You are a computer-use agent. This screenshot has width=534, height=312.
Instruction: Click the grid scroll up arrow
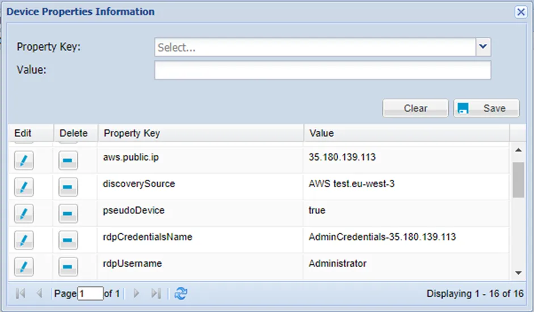pyautogui.click(x=518, y=150)
